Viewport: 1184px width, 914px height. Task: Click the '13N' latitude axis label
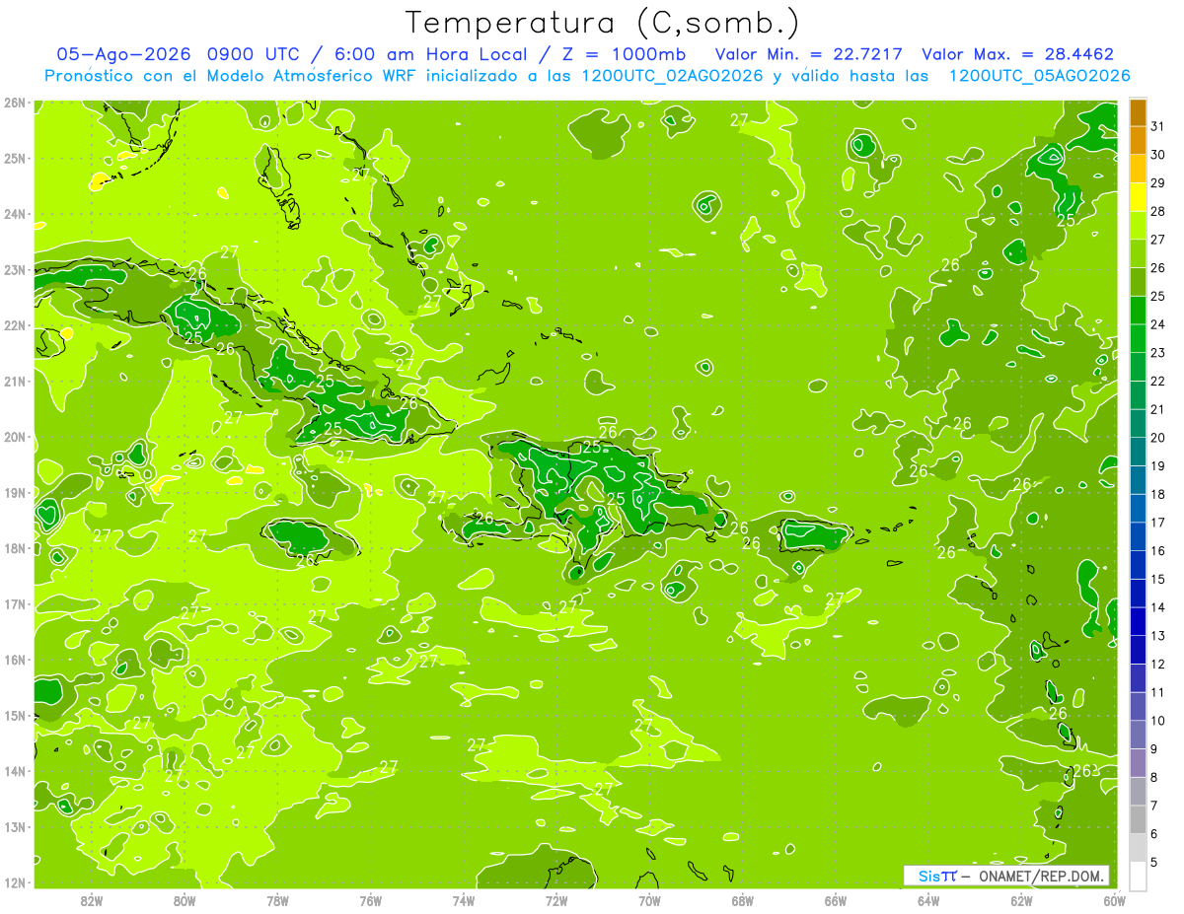coord(15,826)
